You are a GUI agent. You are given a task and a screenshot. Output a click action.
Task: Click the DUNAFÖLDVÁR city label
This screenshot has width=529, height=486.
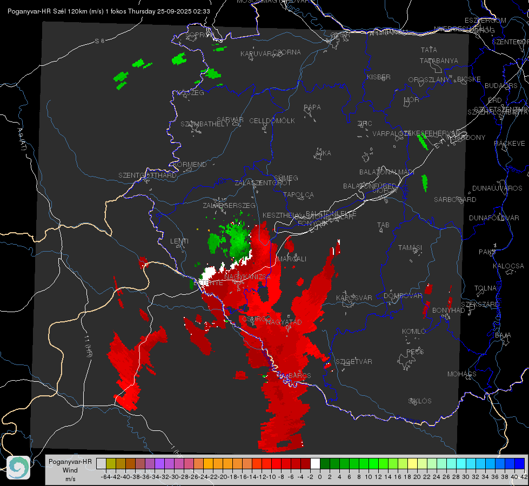point(494,218)
